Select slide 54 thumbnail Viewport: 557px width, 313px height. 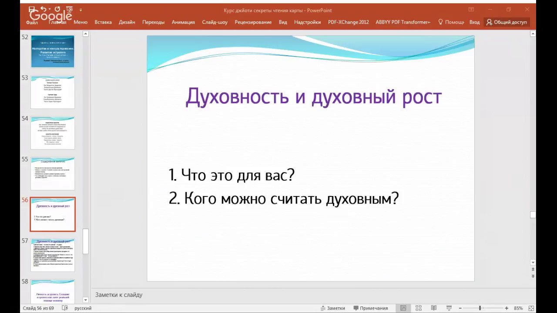pyautogui.click(x=53, y=133)
